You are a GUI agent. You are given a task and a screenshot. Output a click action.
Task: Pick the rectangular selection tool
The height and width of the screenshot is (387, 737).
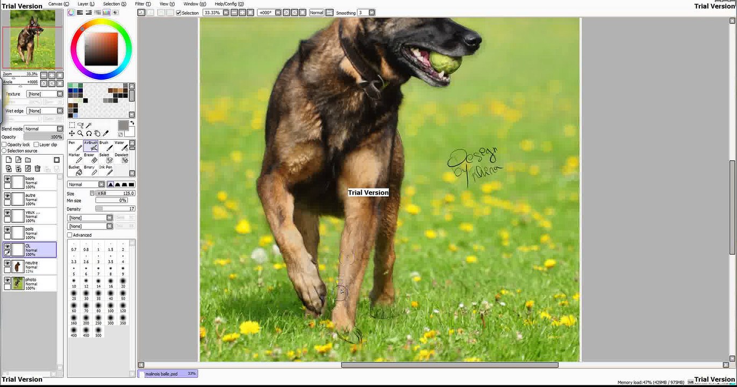tap(71, 125)
